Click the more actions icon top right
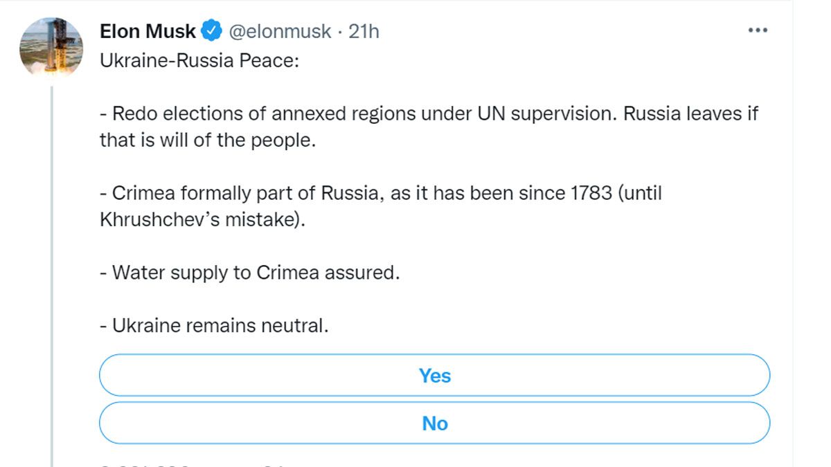 pyautogui.click(x=758, y=29)
